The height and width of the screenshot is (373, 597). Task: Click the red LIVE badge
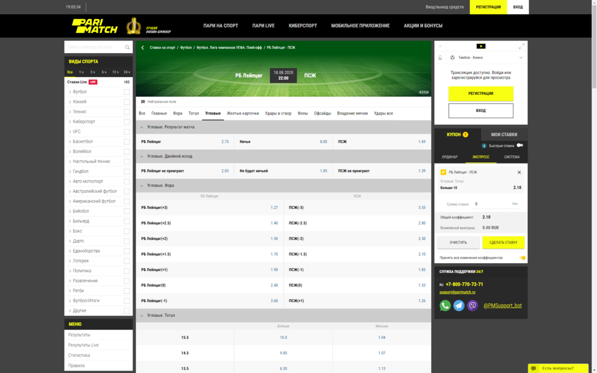93,82
